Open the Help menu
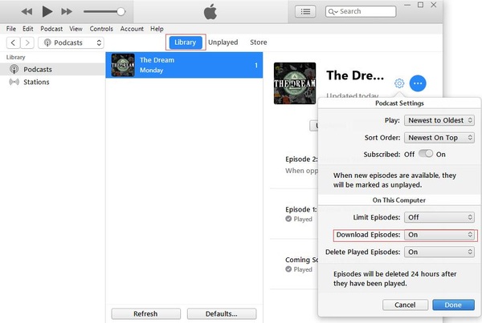 tap(157, 29)
